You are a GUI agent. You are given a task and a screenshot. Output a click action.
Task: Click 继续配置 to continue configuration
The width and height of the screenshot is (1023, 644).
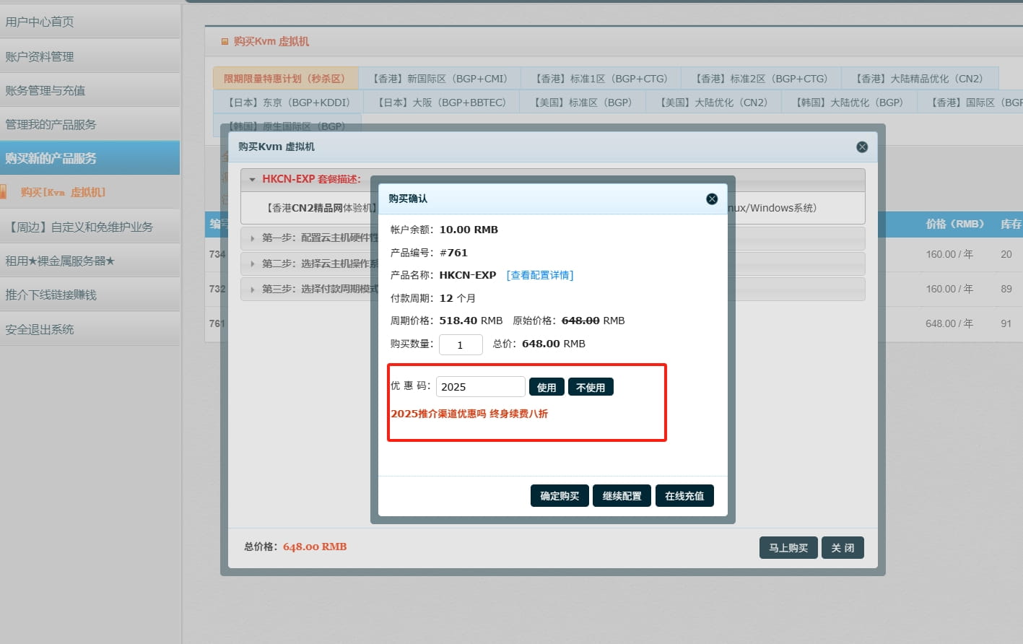(622, 495)
